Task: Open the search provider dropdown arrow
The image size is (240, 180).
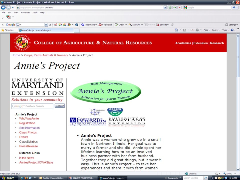Action: click(x=237, y=7)
